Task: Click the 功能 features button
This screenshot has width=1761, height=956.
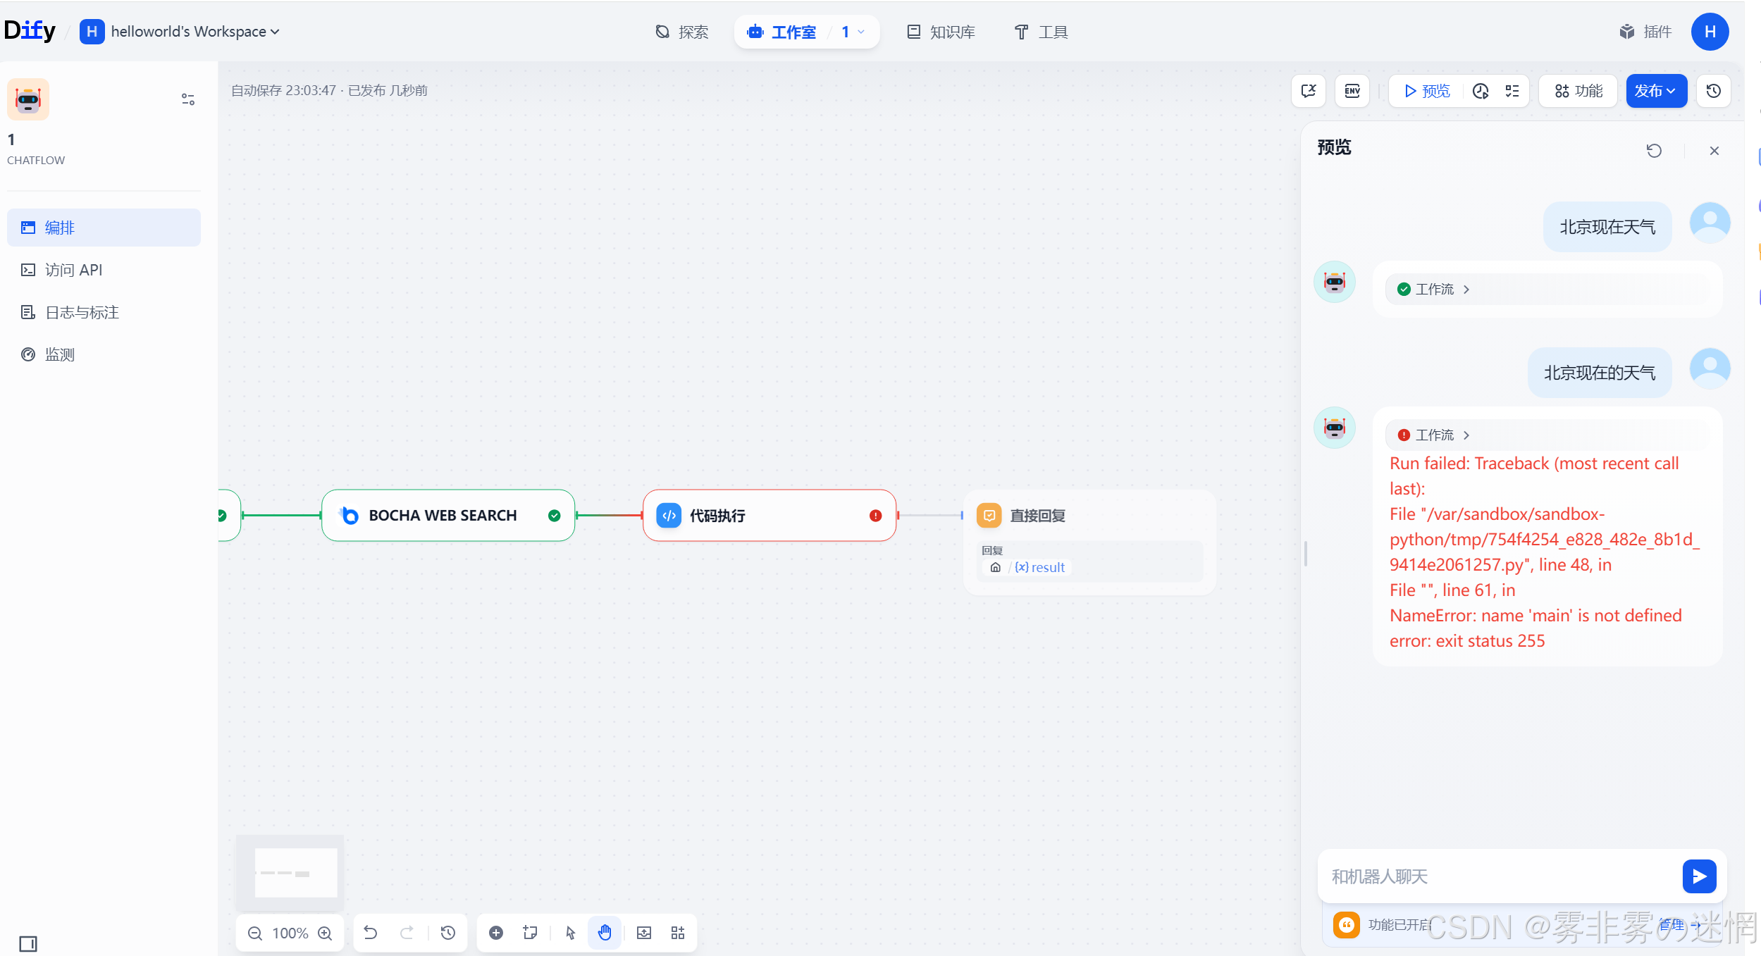Action: (x=1578, y=91)
